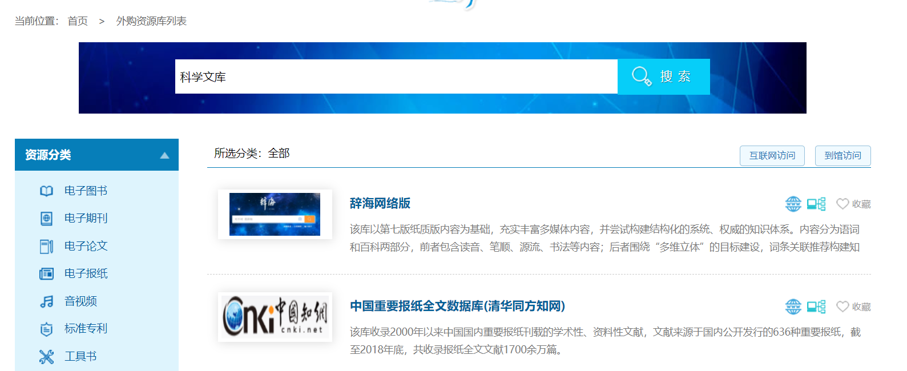Click the CNKI logo thumbnail
The width and height of the screenshot is (907, 371).
(x=275, y=316)
